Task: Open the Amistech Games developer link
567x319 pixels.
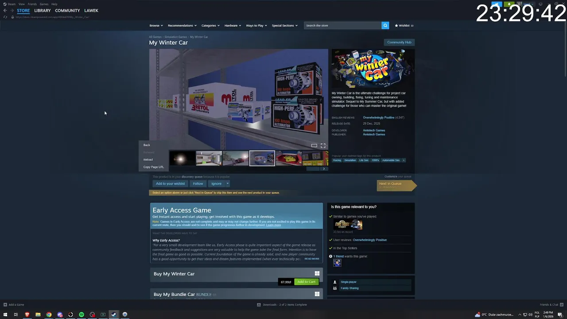Action: (x=374, y=130)
